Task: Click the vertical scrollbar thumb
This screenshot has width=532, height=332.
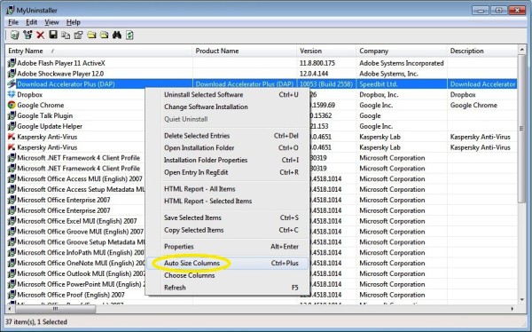Action: pyautogui.click(x=522, y=129)
